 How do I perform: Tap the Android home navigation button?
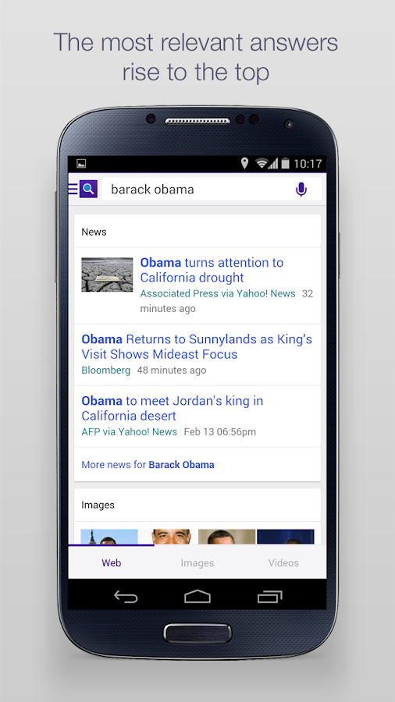tap(197, 597)
